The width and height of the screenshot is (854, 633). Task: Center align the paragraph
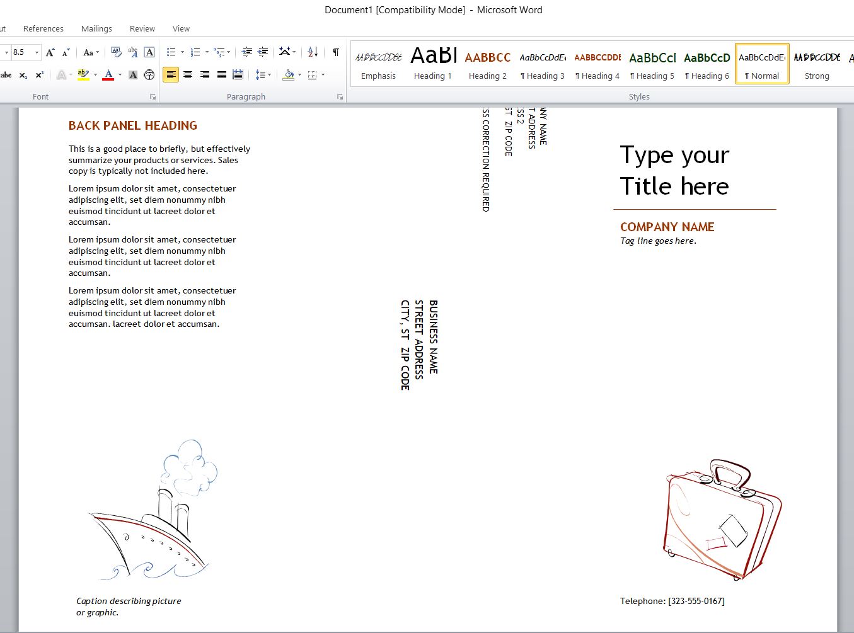point(188,75)
